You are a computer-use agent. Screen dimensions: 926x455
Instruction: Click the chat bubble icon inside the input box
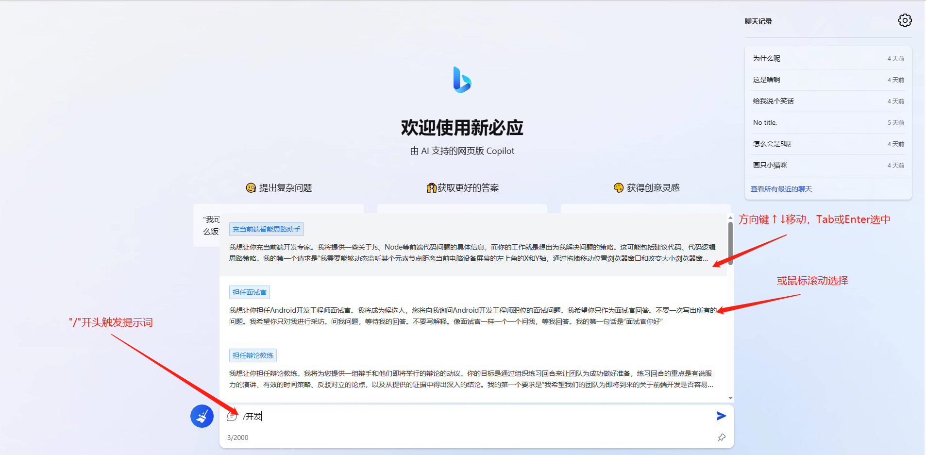(x=232, y=416)
